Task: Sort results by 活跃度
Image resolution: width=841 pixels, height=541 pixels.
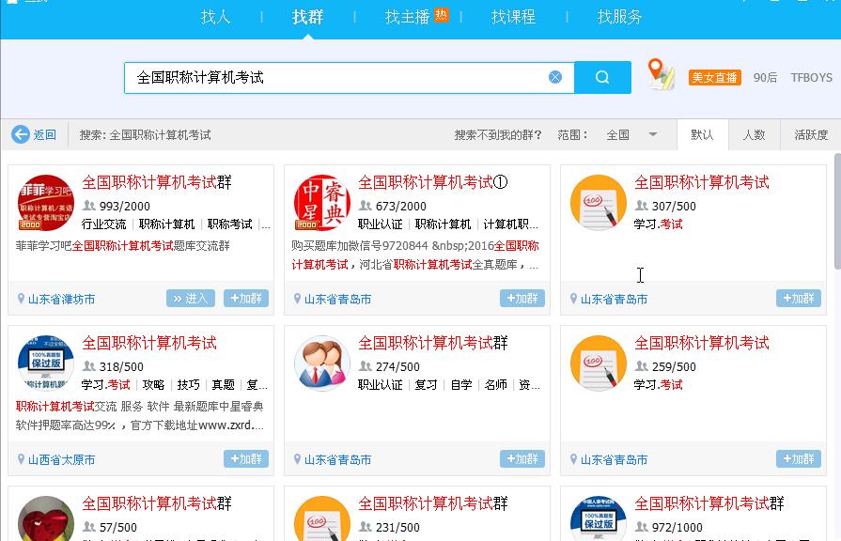Action: point(811,134)
